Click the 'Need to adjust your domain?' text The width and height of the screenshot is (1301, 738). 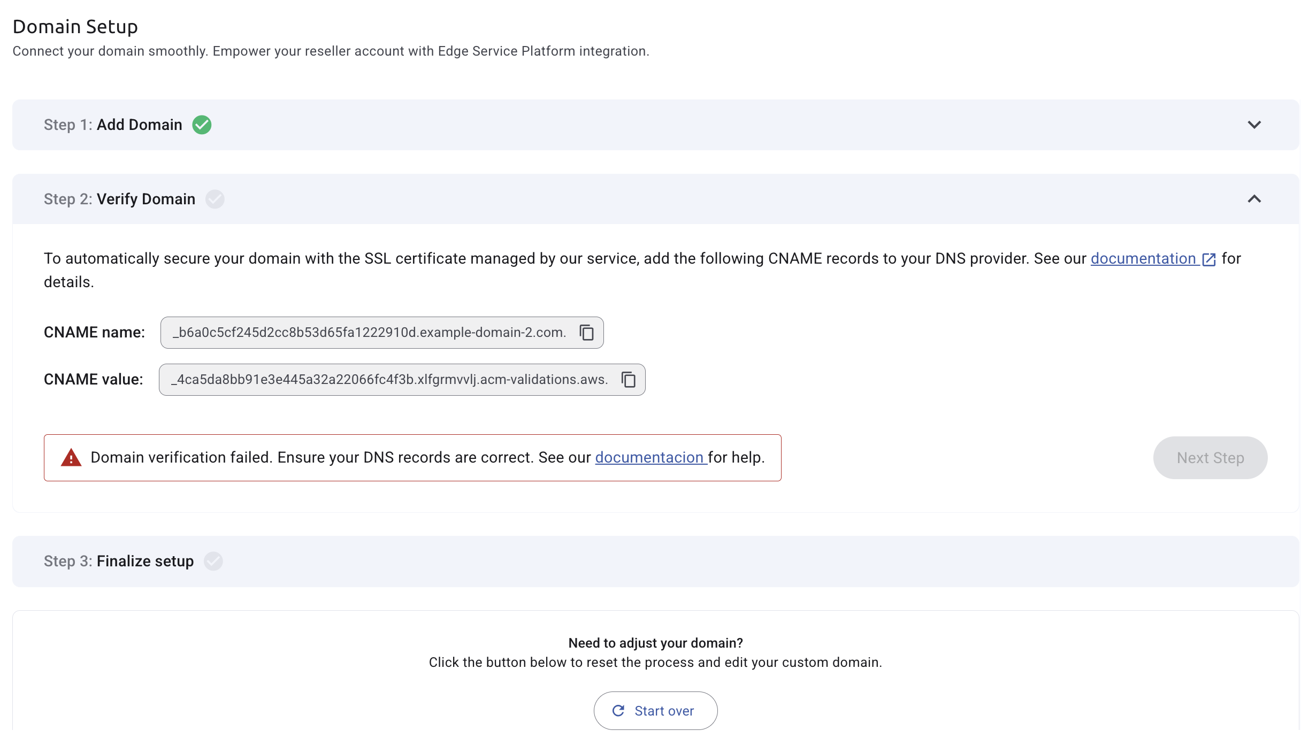pyautogui.click(x=655, y=643)
